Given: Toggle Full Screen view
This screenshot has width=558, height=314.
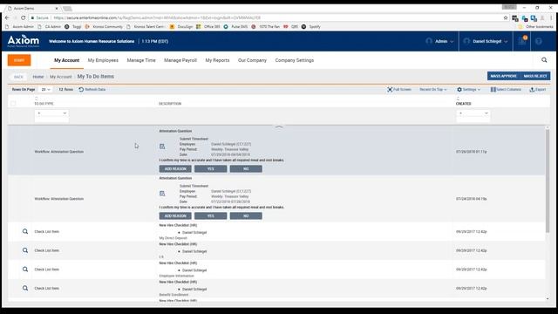Looking at the screenshot, I should 399,89.
